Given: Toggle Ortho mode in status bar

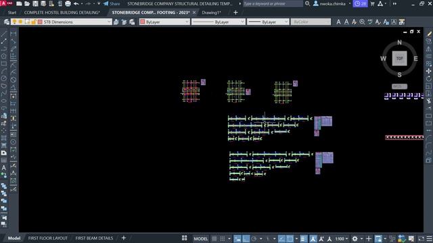Looking at the screenshot, I should point(246,238).
